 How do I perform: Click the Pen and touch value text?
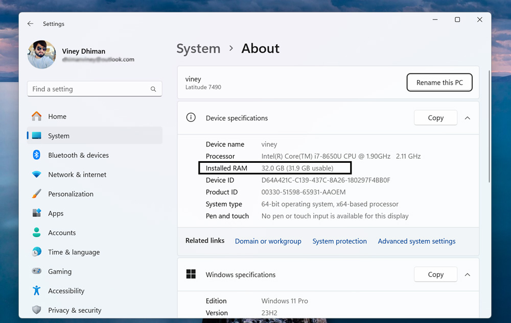click(x=335, y=216)
